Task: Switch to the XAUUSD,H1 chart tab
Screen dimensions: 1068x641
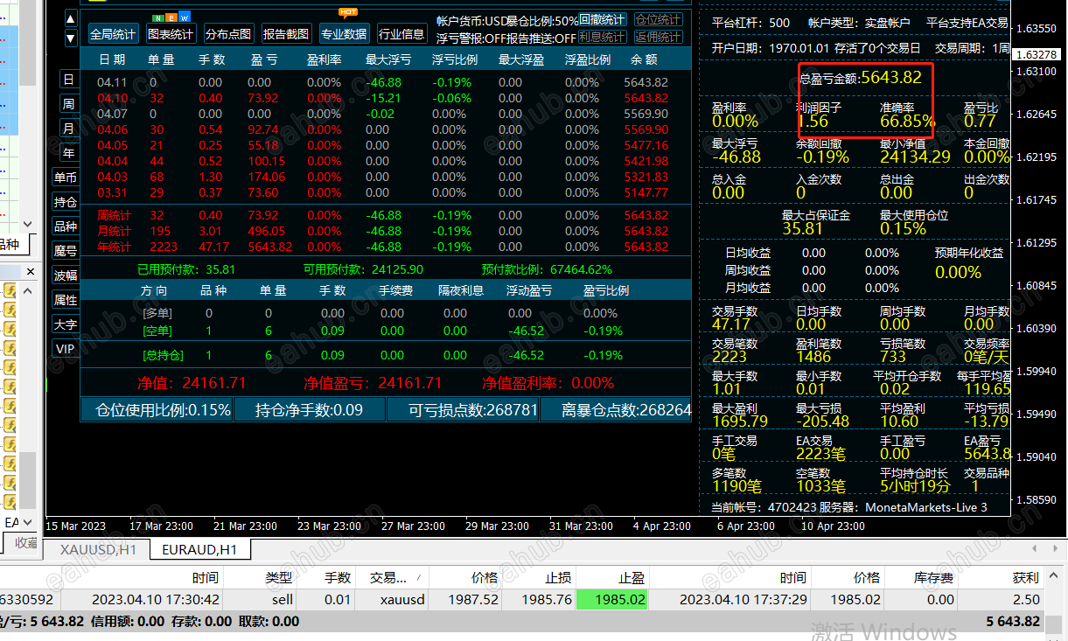Action: tap(99, 550)
